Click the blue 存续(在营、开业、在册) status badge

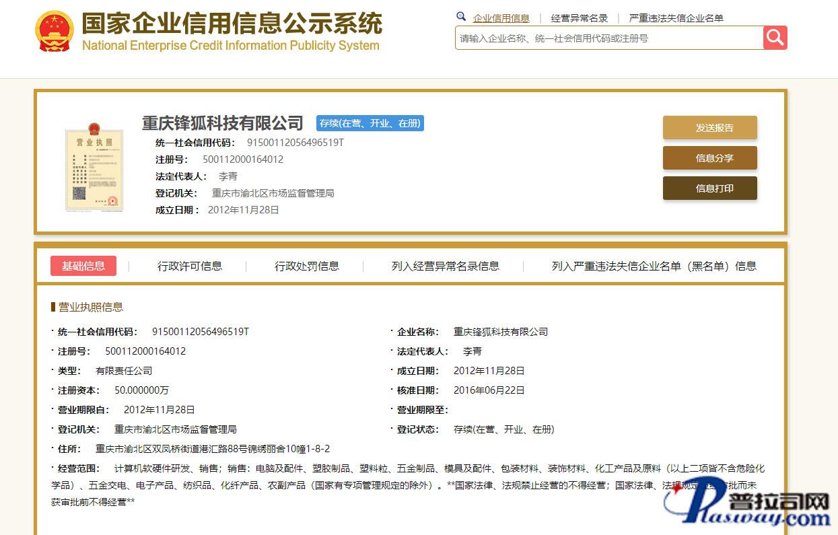click(x=370, y=123)
